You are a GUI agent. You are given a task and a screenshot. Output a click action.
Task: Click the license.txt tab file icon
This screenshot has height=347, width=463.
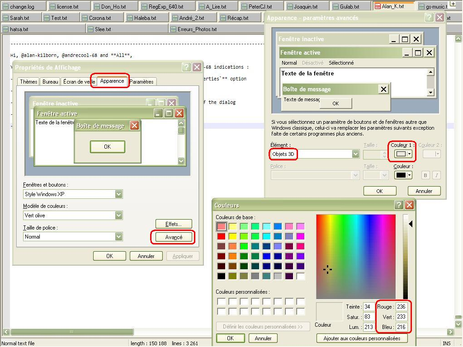52,6
